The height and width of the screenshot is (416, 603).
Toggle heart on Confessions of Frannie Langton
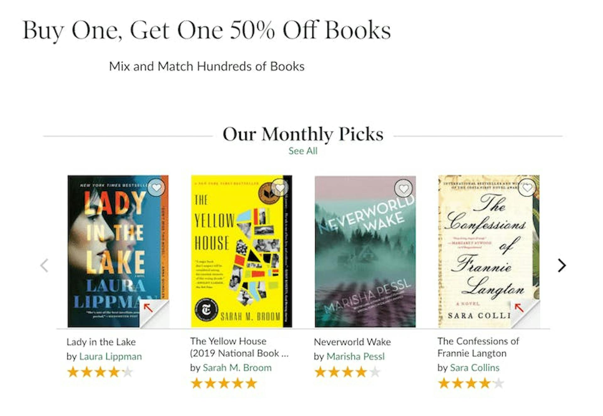527,188
